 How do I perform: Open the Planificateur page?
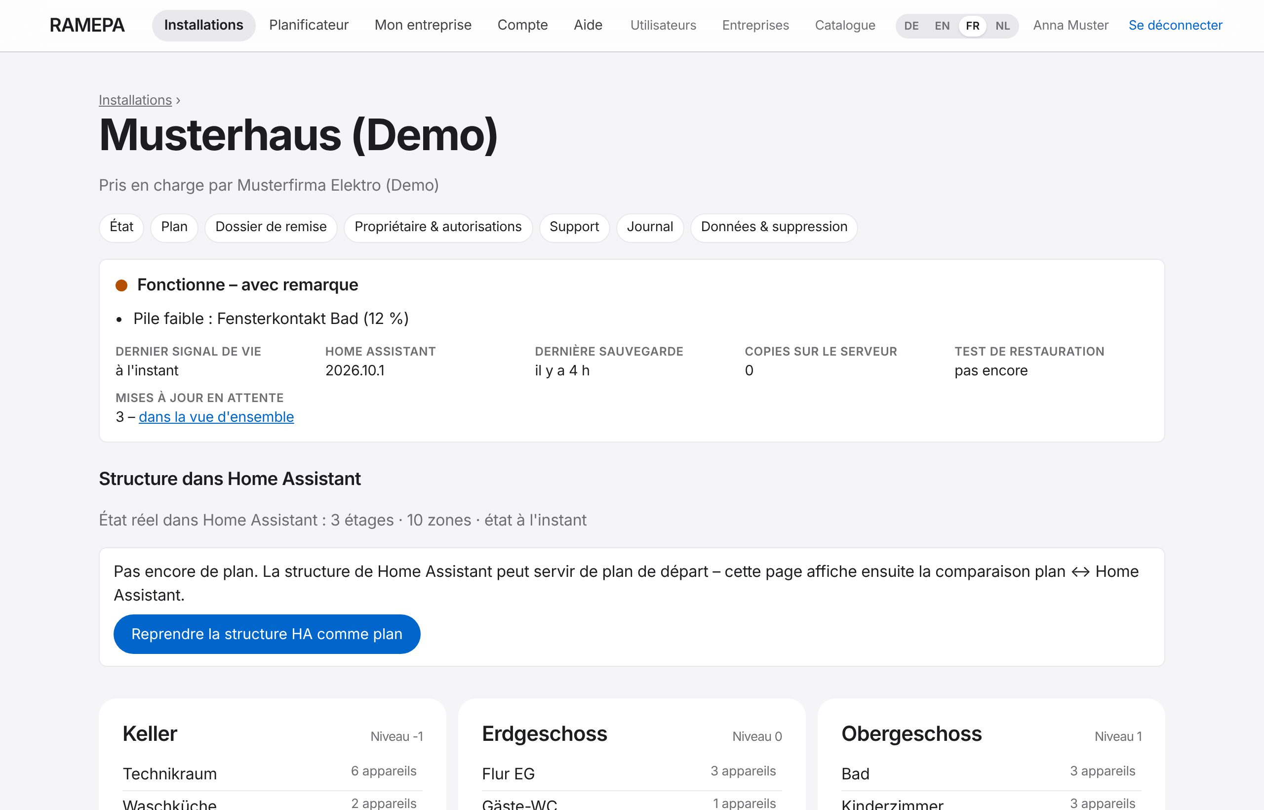309,25
